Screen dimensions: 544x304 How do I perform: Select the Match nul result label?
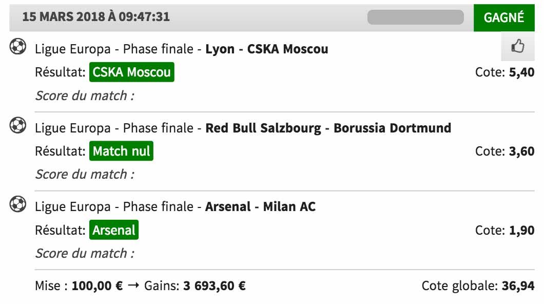coord(122,151)
